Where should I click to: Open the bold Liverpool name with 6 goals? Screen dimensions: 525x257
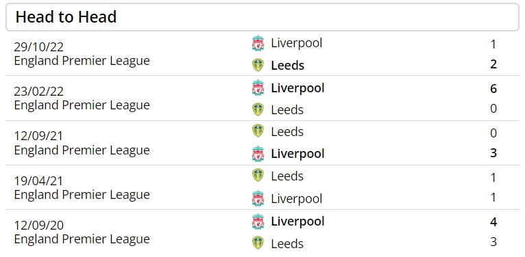(297, 88)
